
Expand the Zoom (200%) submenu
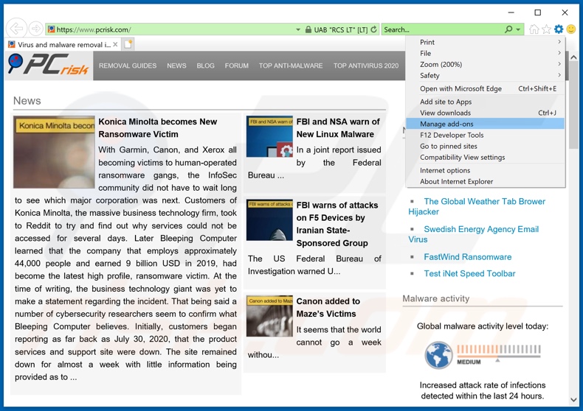tap(485, 64)
